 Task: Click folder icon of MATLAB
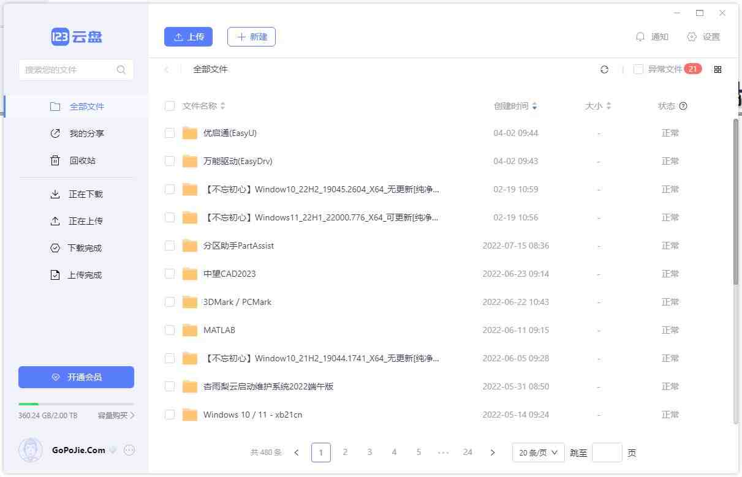click(x=190, y=330)
